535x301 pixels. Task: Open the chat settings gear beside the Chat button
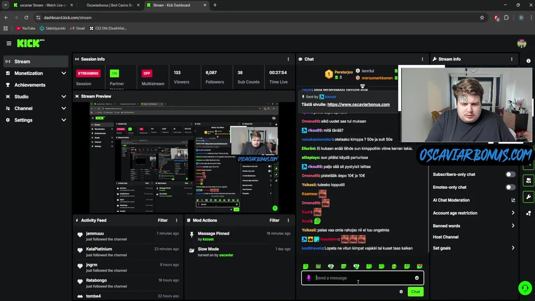point(401,292)
